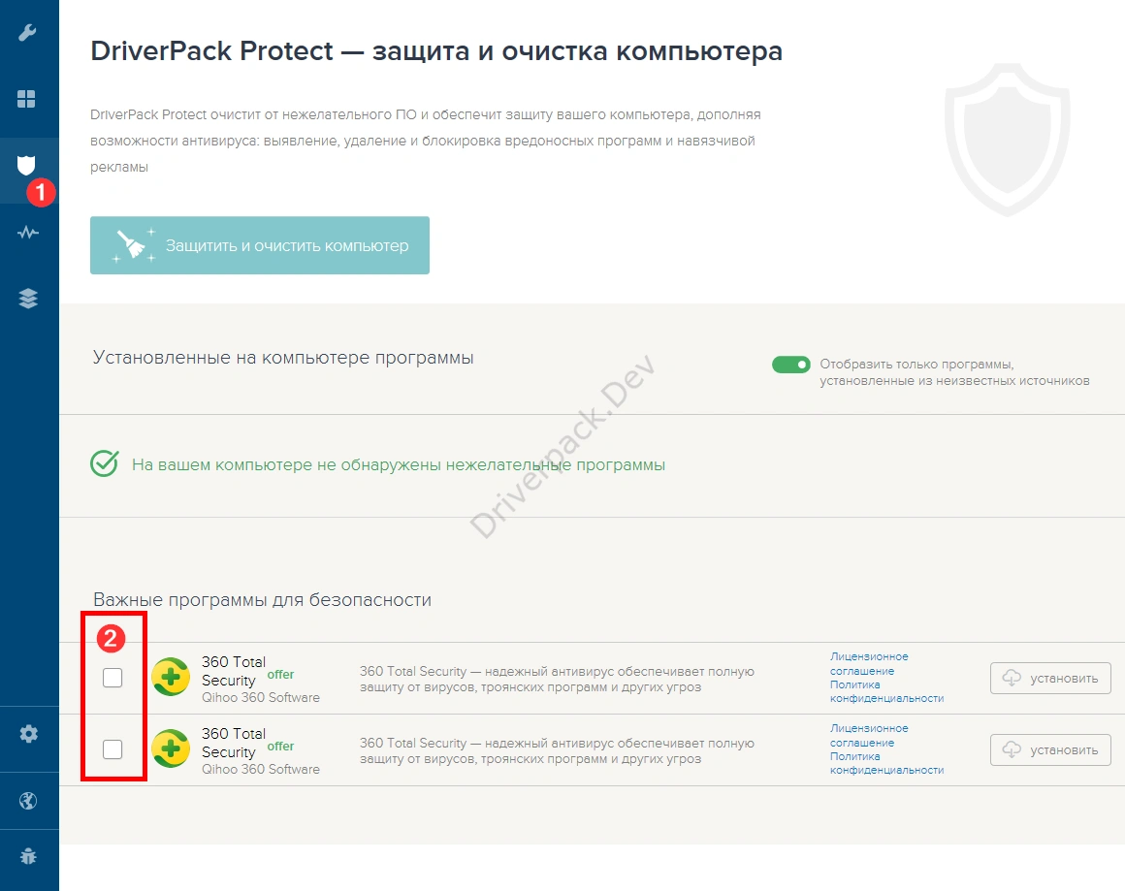The image size is (1125, 891).
Task: Click Важные программы для безопасности heading
Action: (x=262, y=600)
